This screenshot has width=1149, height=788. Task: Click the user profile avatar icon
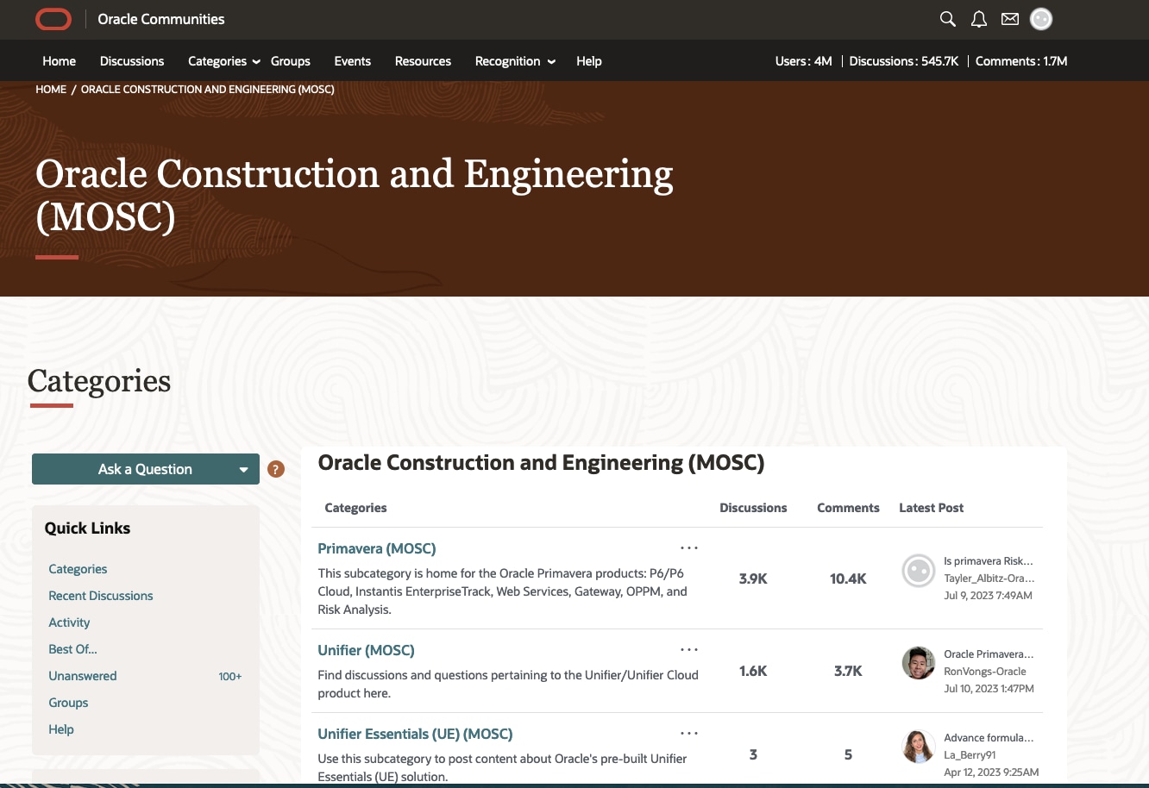[x=1041, y=19]
